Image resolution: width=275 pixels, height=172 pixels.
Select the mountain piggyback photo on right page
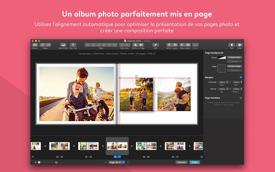174,94
